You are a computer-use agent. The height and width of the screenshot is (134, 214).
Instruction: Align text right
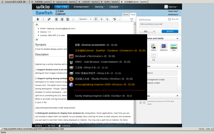point(107,19)
